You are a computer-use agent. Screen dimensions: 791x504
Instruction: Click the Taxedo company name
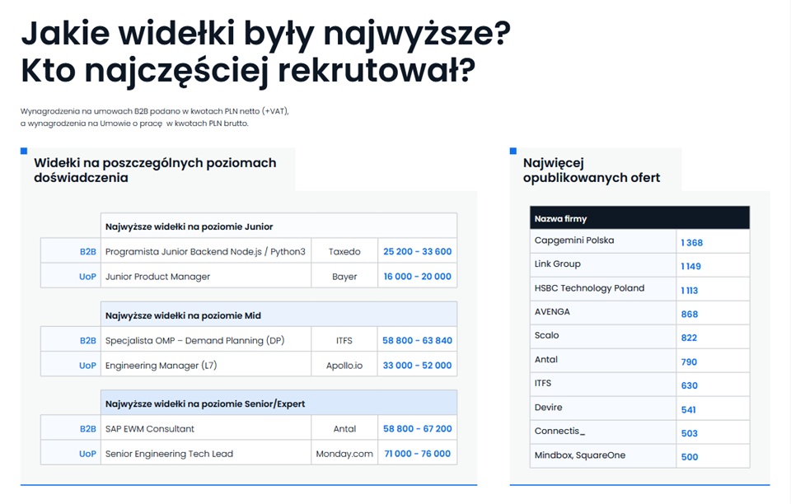[344, 251]
